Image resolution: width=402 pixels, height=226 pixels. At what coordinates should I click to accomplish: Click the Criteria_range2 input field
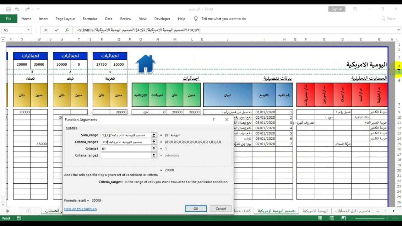[126, 155]
